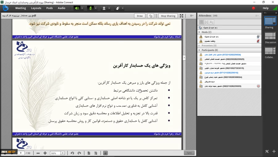Open the Layouts menu
Screen dimensions: 278x157
coord(36,8)
